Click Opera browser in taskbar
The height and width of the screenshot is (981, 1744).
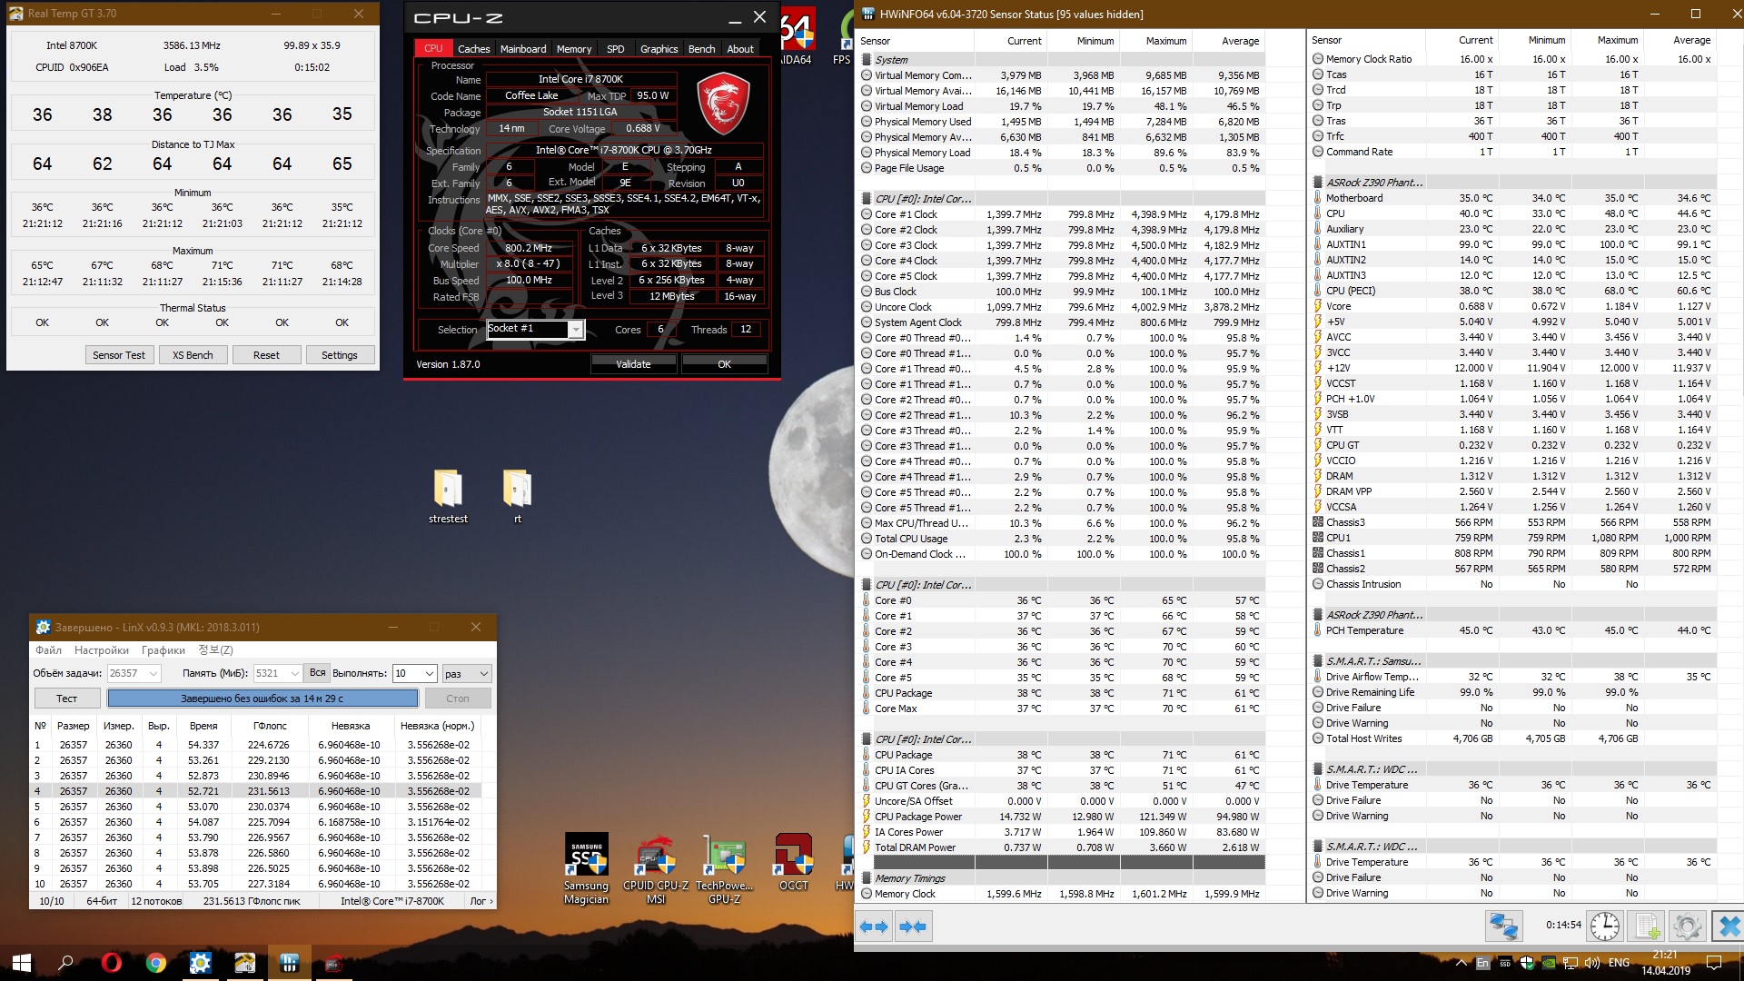(x=112, y=963)
